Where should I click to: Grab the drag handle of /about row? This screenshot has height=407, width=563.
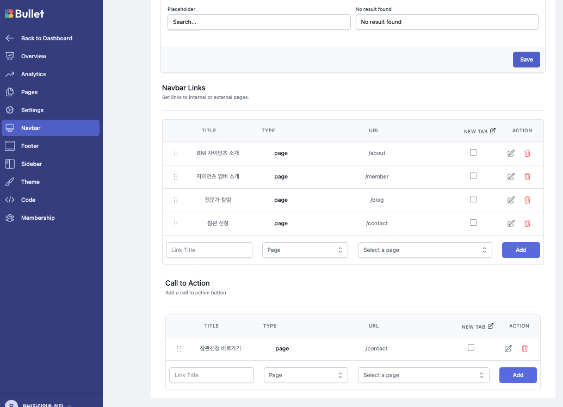pos(176,153)
